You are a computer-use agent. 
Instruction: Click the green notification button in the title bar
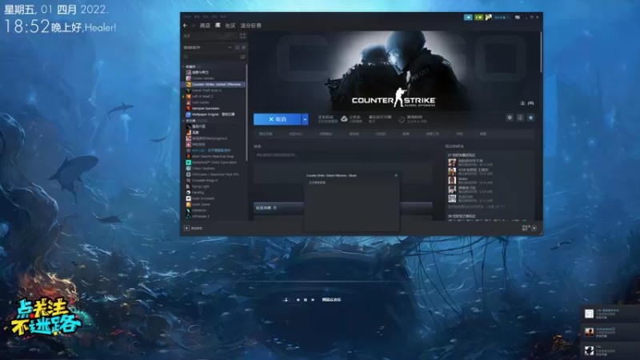click(478, 17)
